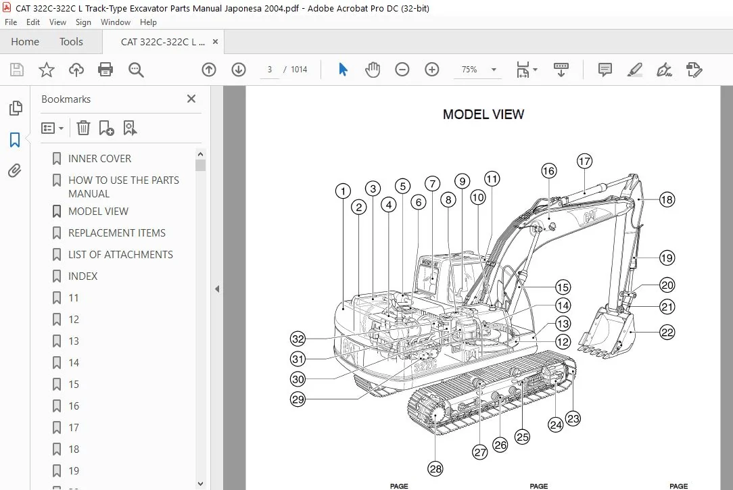The width and height of the screenshot is (733, 490).
Task: Open the INNER COVER bookmark
Action: coord(99,159)
